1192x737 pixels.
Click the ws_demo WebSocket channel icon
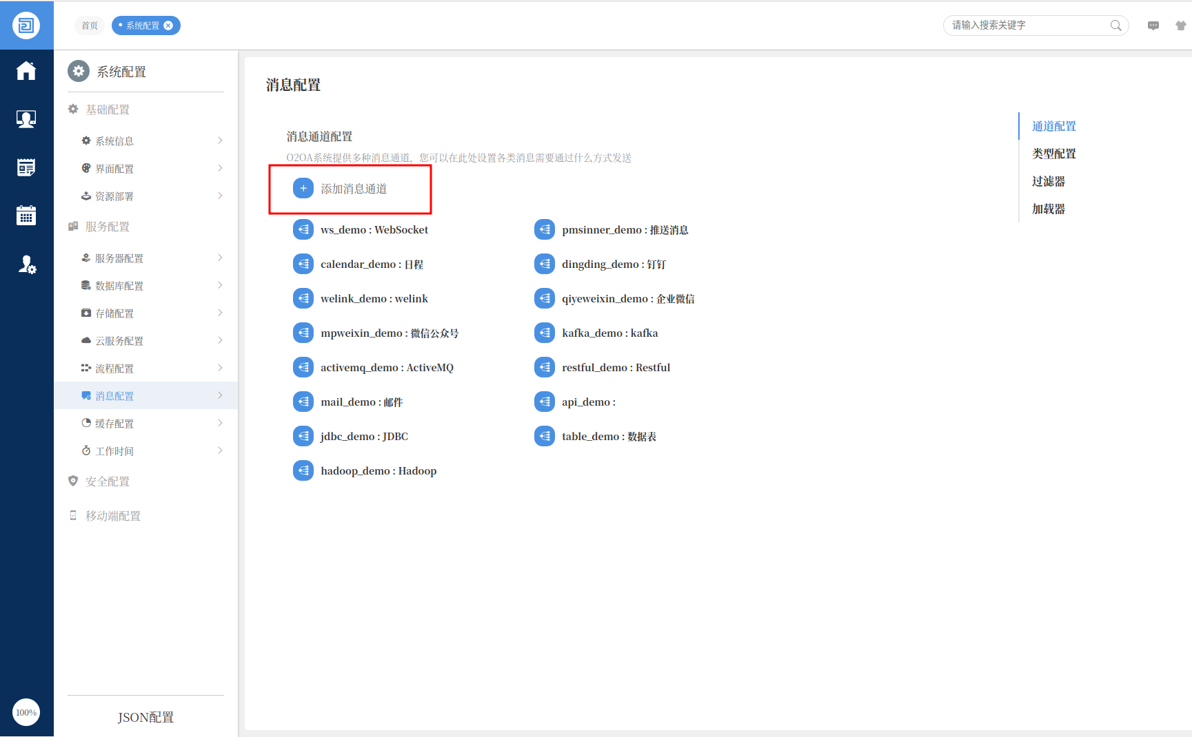[303, 230]
